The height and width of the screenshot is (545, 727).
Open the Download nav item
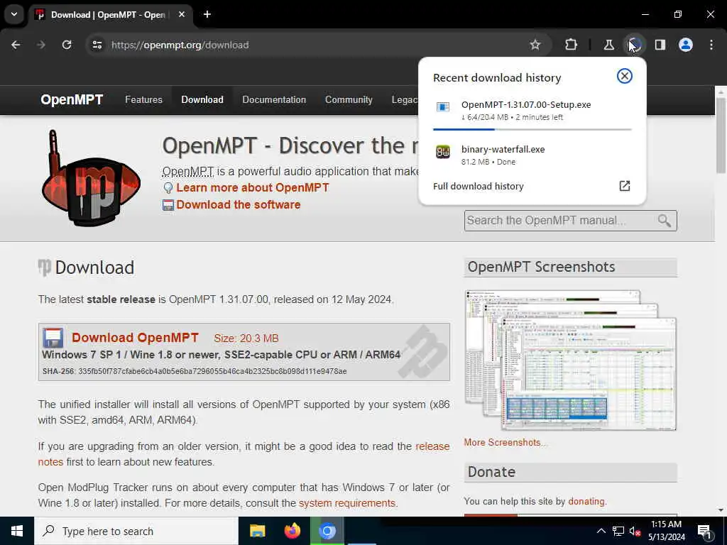point(202,99)
